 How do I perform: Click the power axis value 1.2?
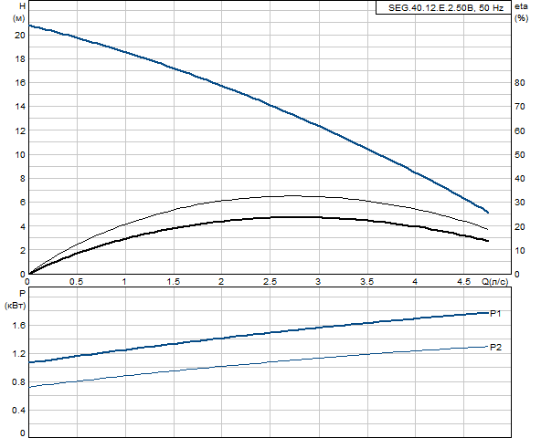(x=19, y=353)
